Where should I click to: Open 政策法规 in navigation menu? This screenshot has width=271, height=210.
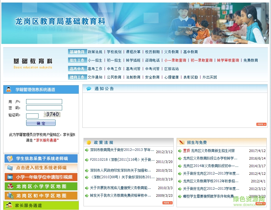coord(95,52)
